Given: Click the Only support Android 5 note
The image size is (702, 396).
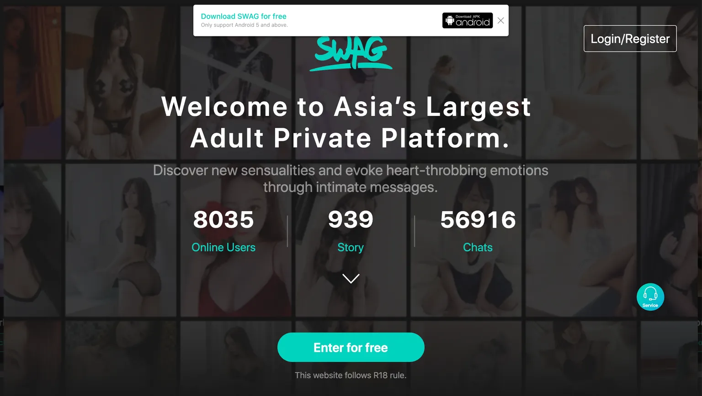Looking at the screenshot, I should [245, 25].
